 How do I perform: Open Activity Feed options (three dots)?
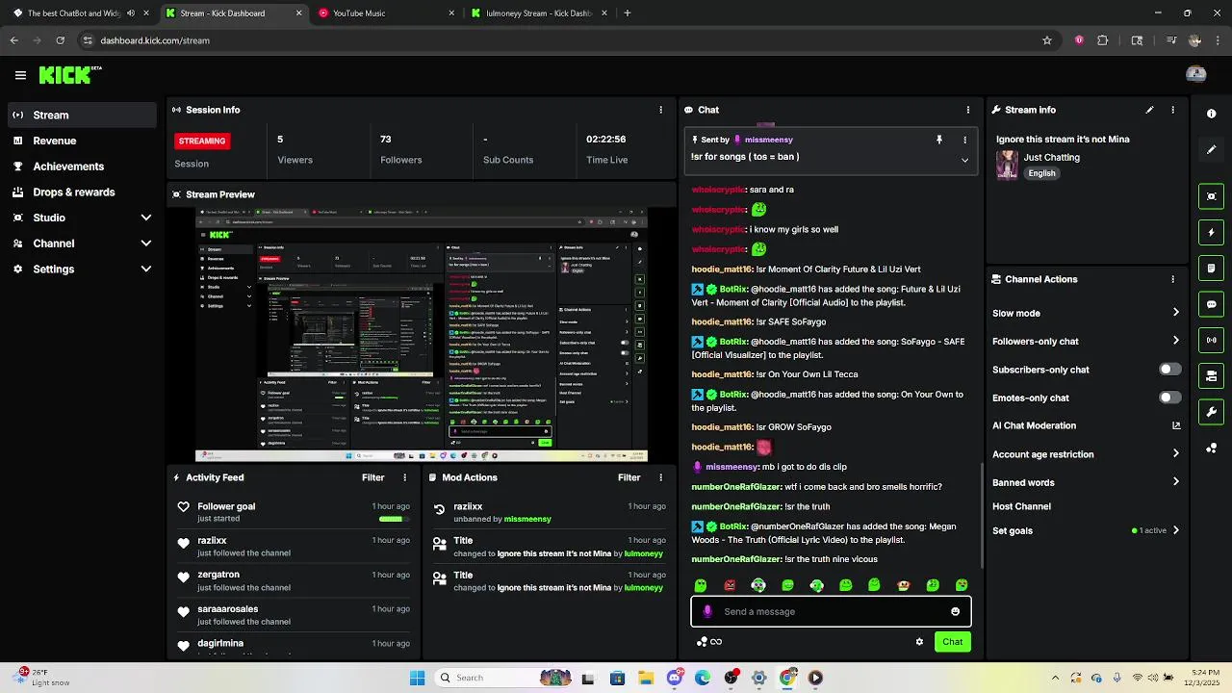coord(404,477)
